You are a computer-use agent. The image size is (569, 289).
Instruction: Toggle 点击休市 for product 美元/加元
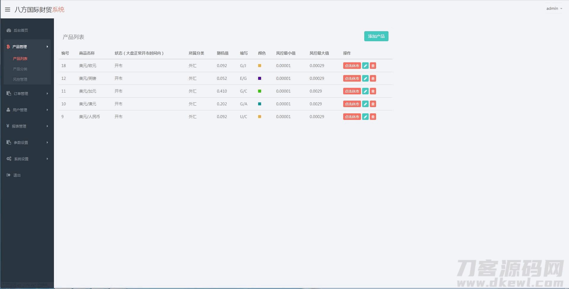tap(352, 91)
